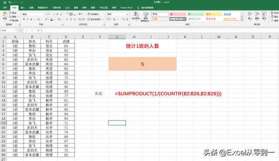Apply italic formatting with I button
The image size is (279, 161).
pos(27,19)
